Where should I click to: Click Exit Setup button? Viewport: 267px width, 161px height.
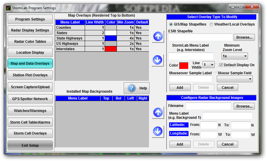30,146
